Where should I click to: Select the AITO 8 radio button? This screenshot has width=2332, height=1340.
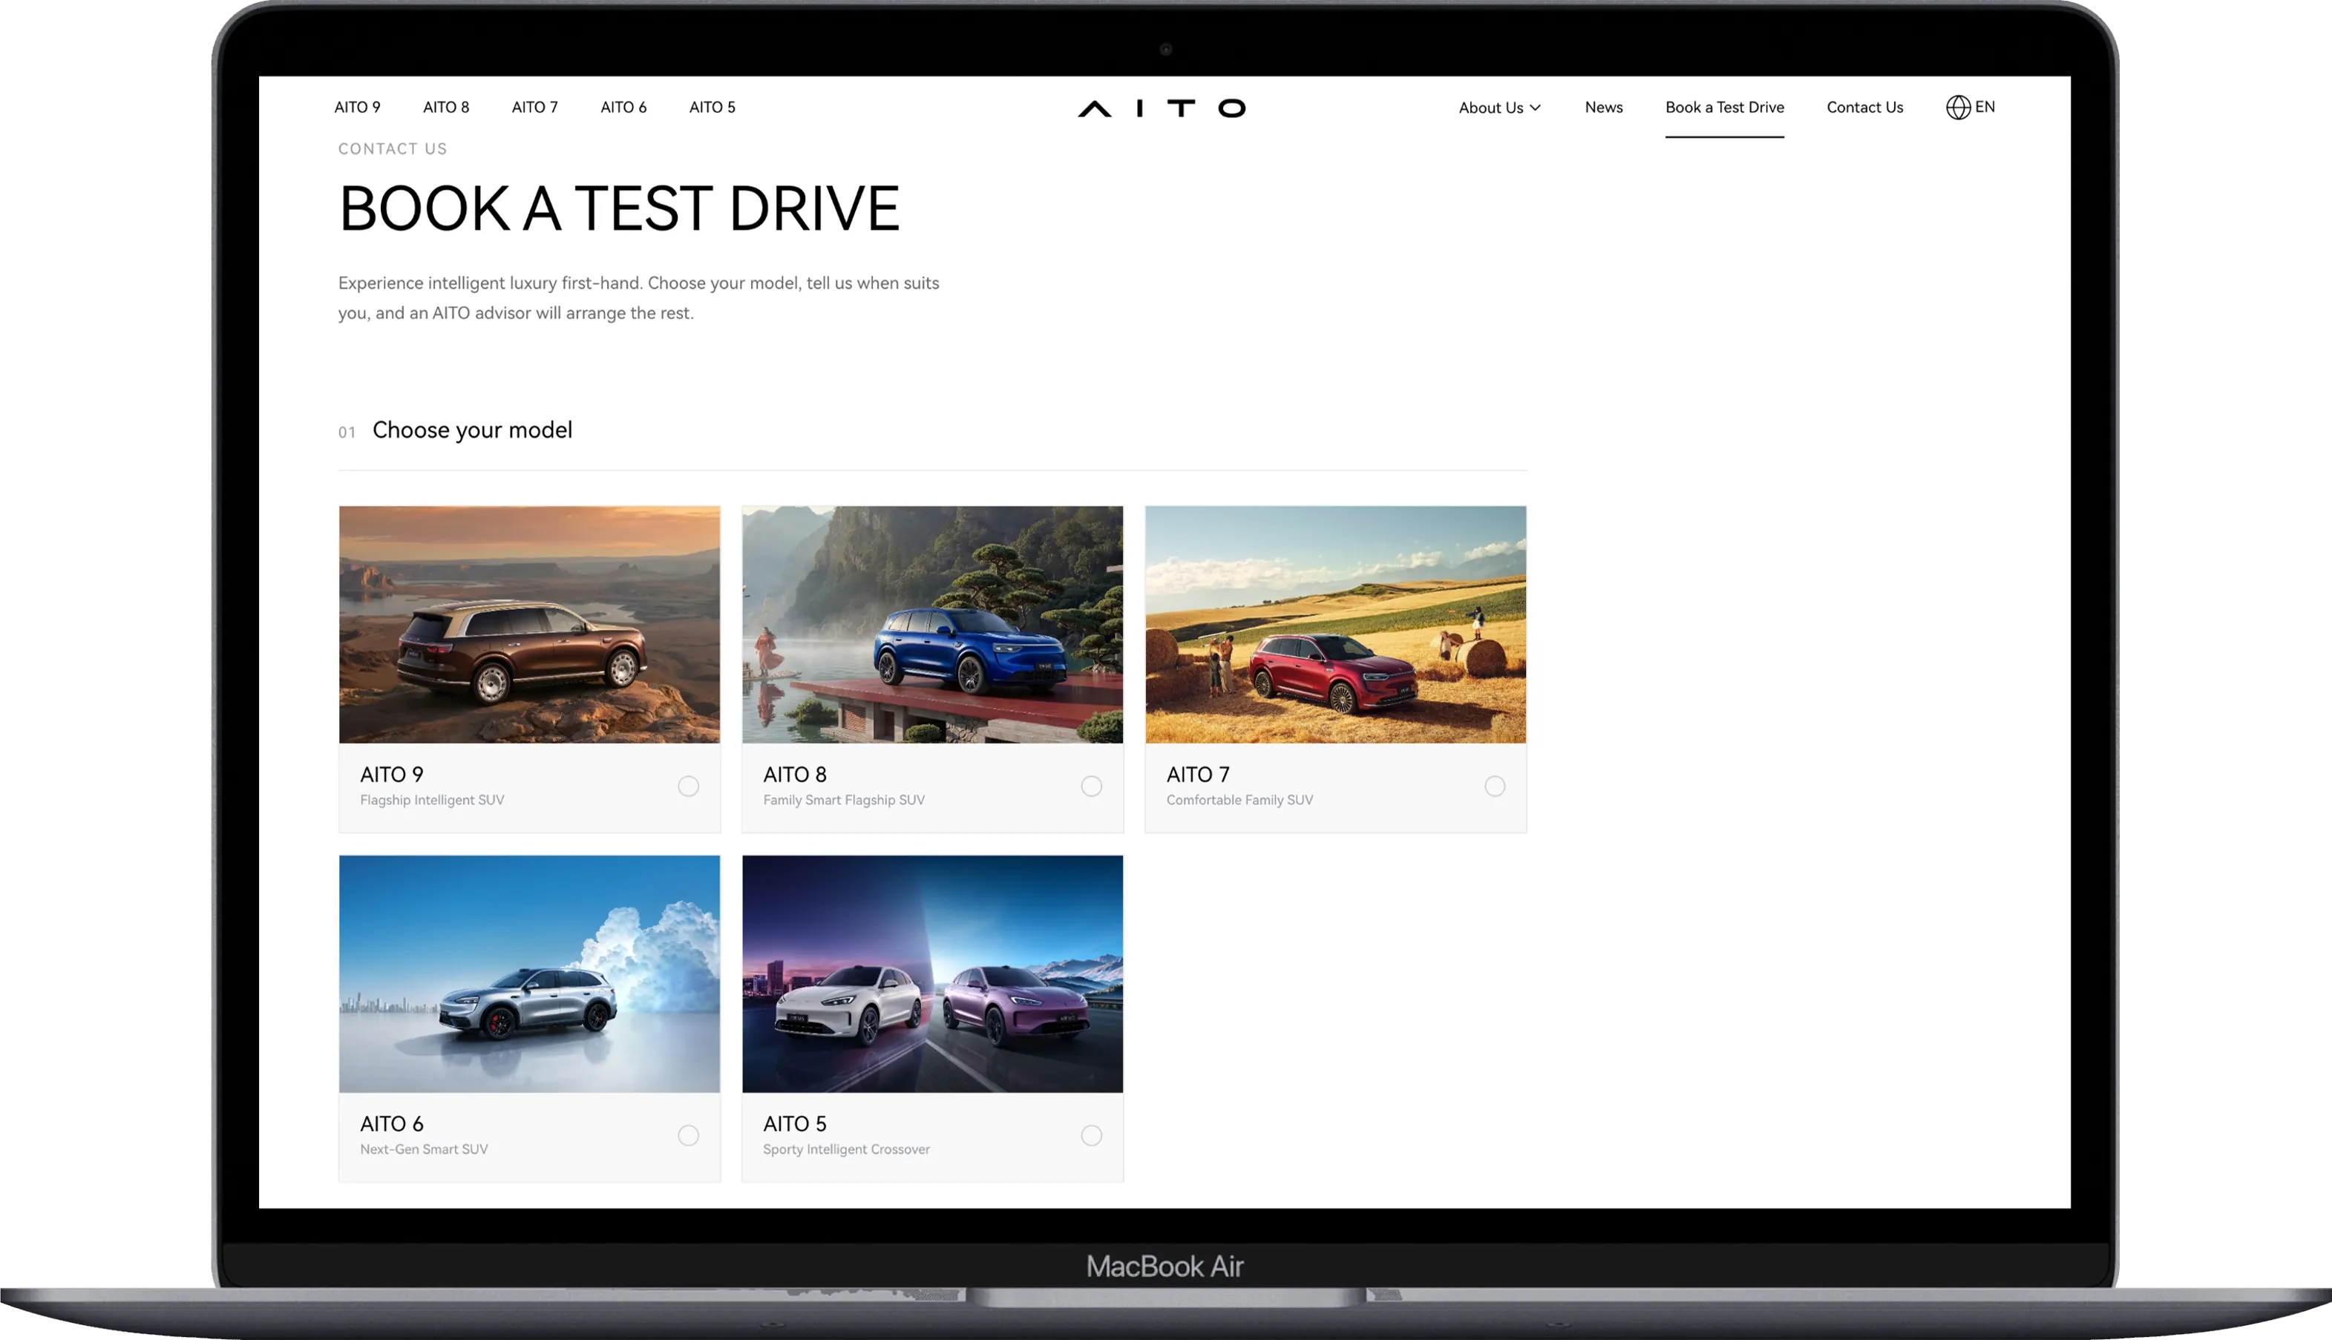[1091, 786]
